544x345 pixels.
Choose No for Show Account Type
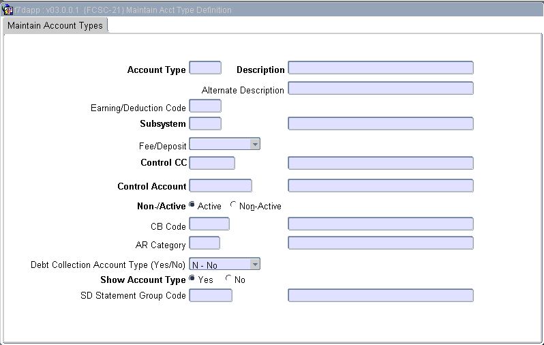[x=228, y=279]
